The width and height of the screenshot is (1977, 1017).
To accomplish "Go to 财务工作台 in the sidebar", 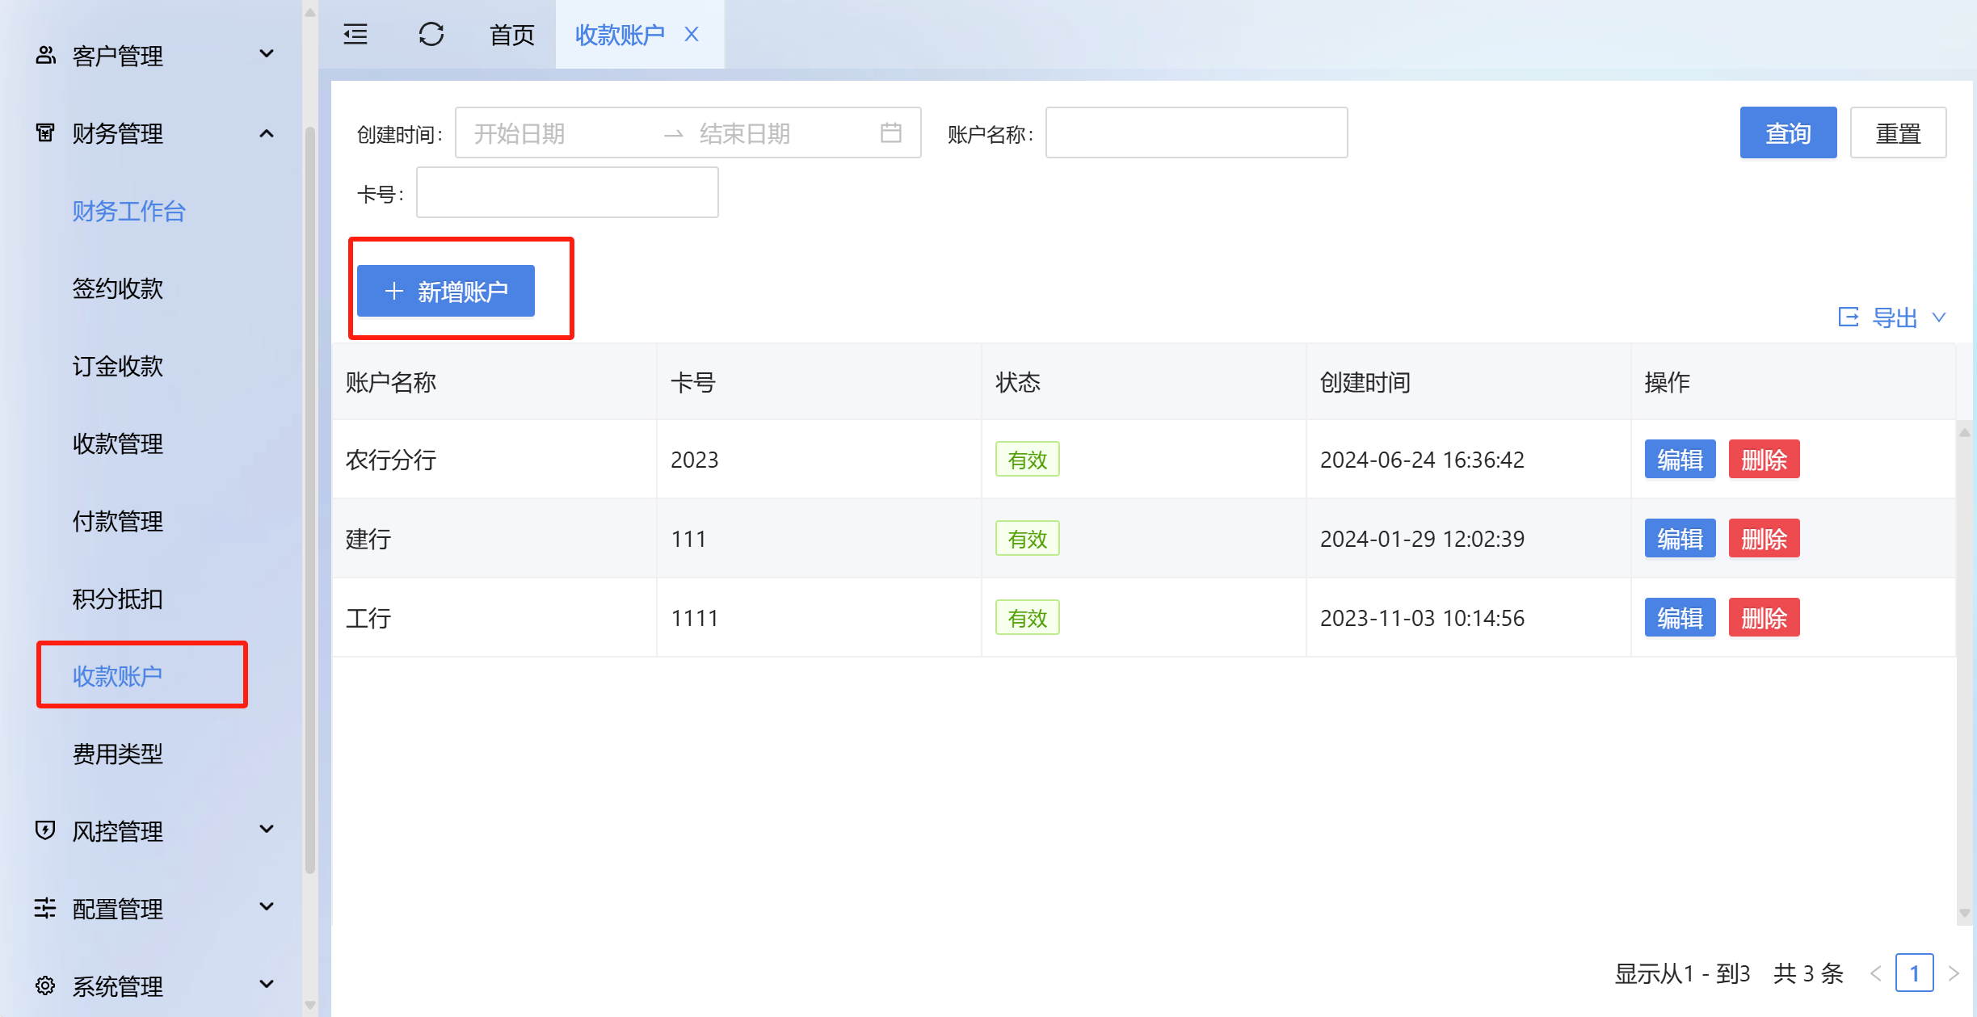I will coord(129,211).
